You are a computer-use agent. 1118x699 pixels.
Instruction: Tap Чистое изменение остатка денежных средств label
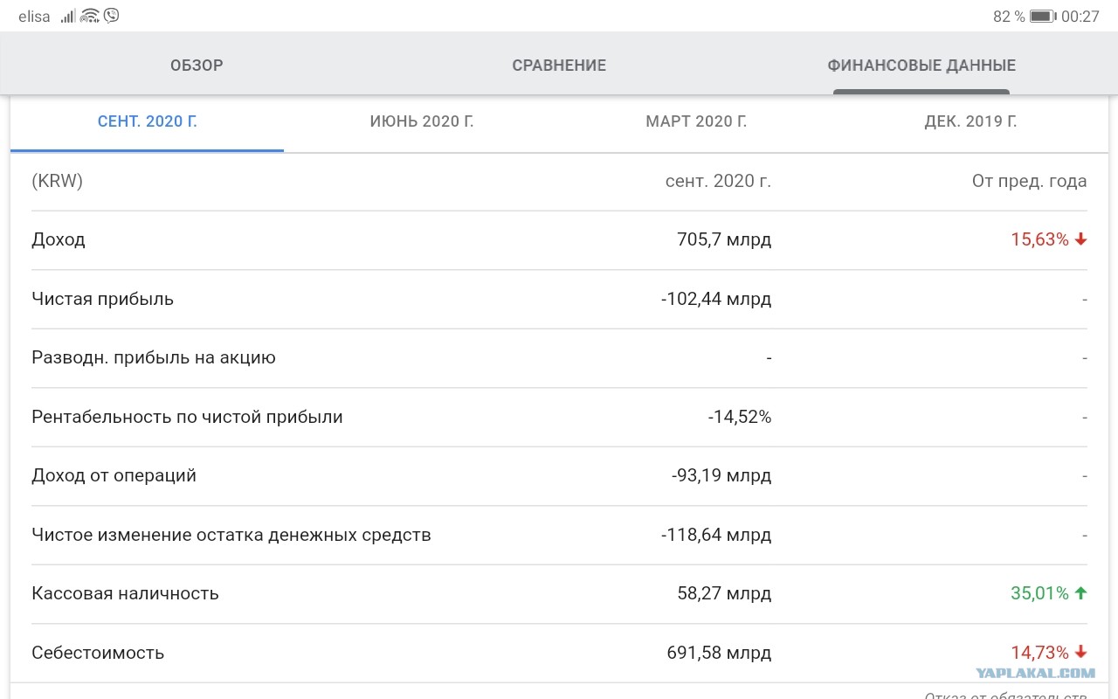pyautogui.click(x=231, y=535)
